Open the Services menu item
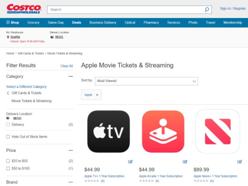The image size is (248, 186). [x=174, y=22]
